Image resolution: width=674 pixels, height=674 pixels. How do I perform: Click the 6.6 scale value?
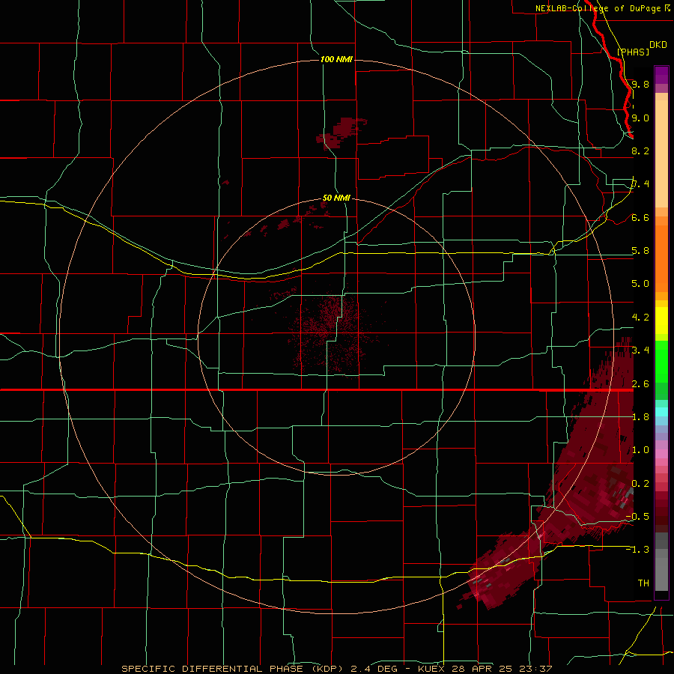(x=640, y=217)
